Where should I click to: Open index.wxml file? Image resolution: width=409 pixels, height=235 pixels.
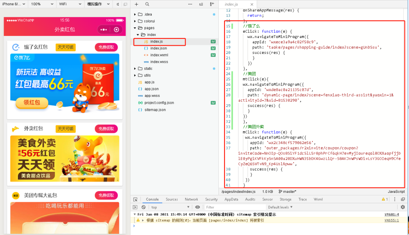click(x=159, y=55)
